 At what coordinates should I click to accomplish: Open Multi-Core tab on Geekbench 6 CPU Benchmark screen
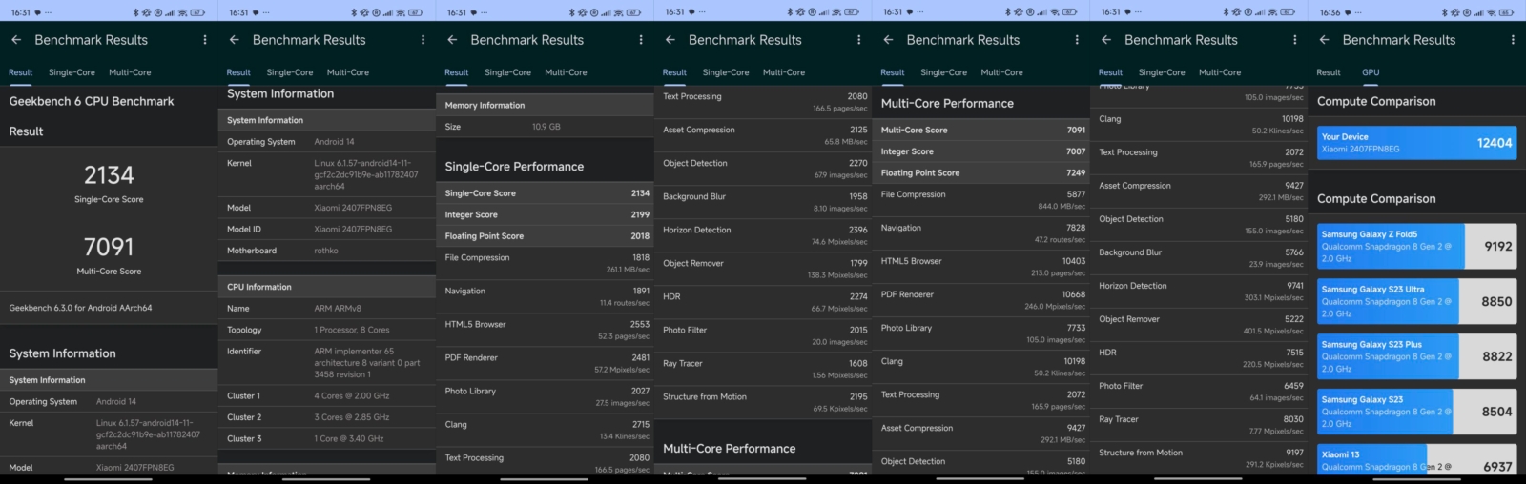130,72
